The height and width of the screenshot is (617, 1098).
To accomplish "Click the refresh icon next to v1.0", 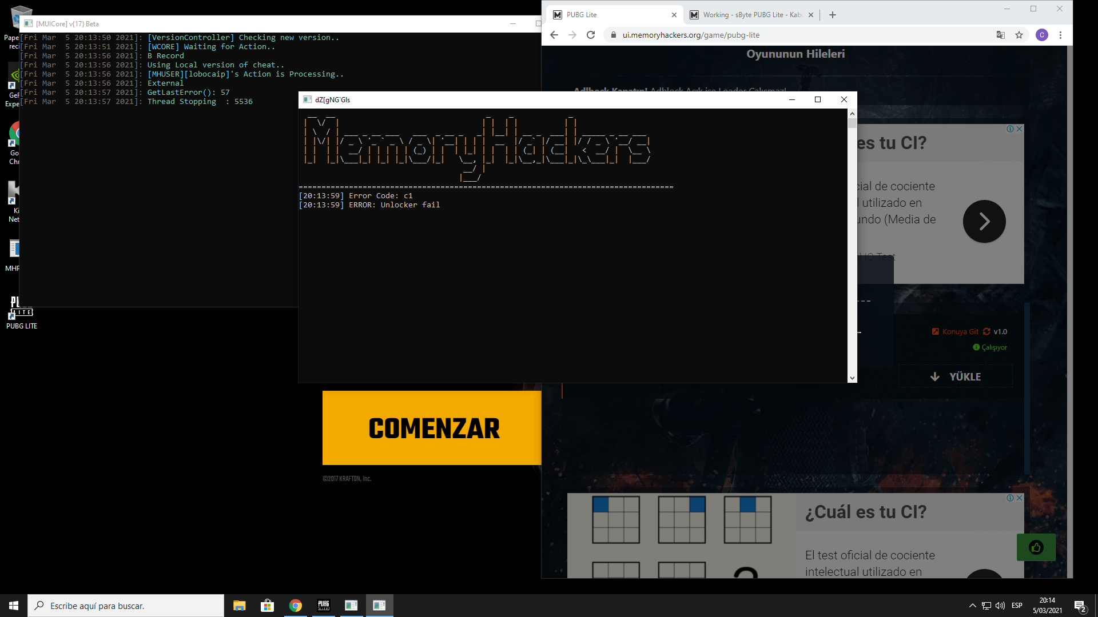I will point(986,331).
